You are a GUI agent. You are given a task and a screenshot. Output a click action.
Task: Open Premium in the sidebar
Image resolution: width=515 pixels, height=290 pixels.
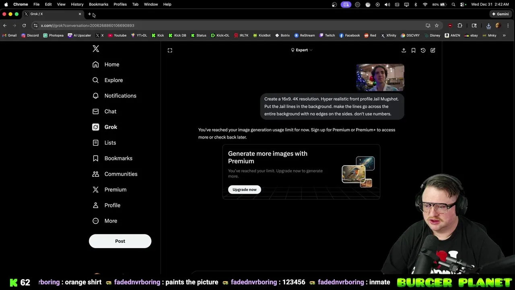pyautogui.click(x=109, y=190)
